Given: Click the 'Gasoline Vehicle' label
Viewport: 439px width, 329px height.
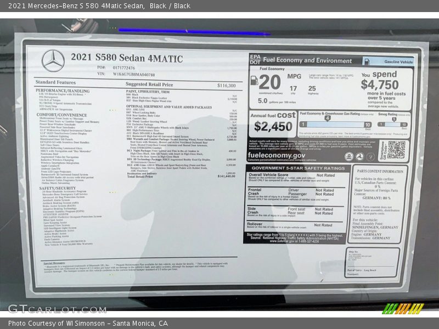Looking at the screenshot, I should [398, 62].
